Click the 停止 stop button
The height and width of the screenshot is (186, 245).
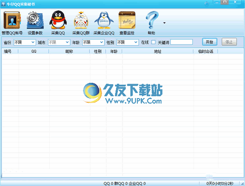(229, 42)
